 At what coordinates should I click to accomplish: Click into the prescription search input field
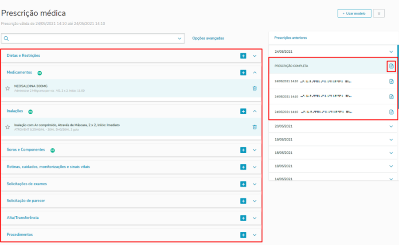pos(93,39)
